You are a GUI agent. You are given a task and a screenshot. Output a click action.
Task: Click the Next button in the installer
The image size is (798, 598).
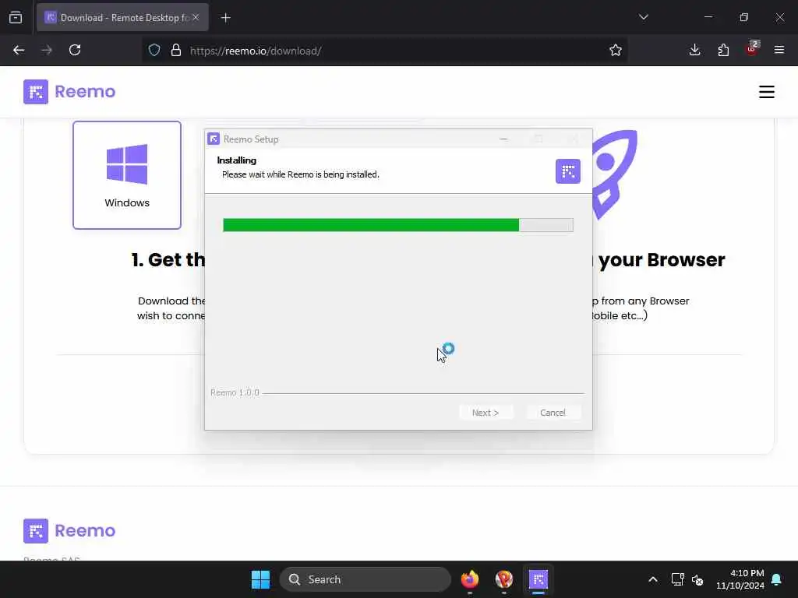point(486,413)
